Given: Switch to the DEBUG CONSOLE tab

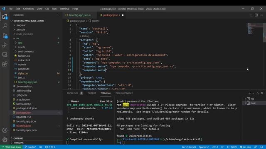Looking at the screenshot, I should tap(124, 93).
